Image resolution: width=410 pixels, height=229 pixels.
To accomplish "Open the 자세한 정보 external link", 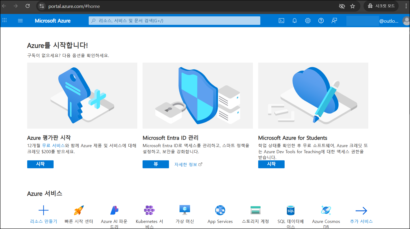I will click(188, 164).
